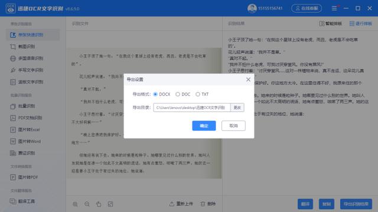Screen dimensions: 378x212
Task: Click the fit-to-window icon in bottom toolbar
Action: [110, 204]
